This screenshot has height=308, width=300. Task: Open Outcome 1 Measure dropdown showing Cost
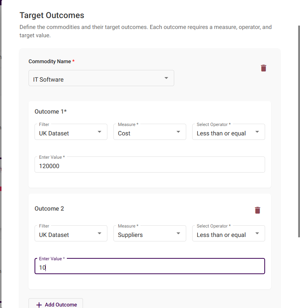150,132
